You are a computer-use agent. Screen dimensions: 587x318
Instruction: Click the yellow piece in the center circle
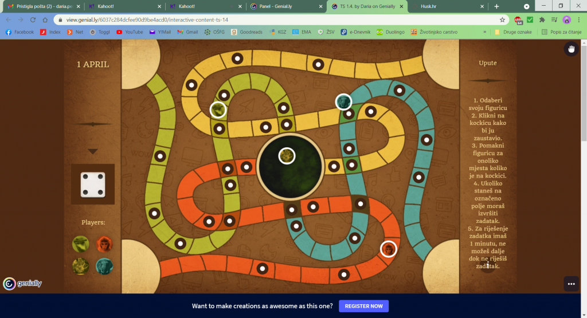tap(287, 155)
